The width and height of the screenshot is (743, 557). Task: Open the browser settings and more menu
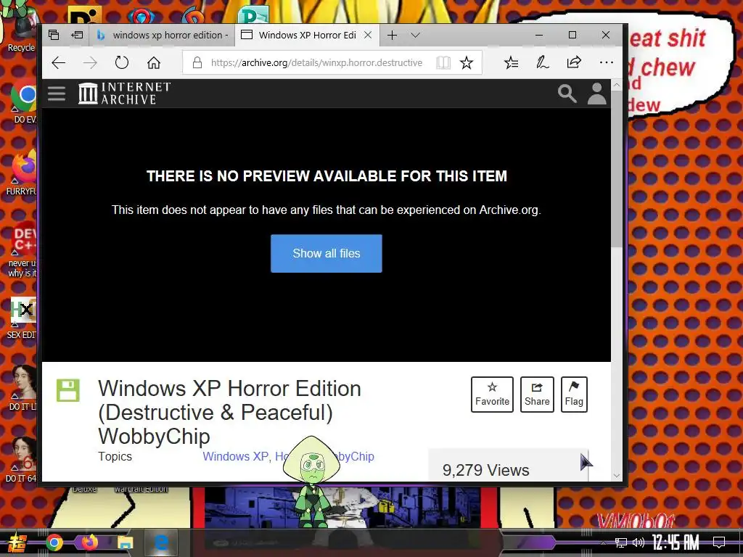click(x=606, y=62)
